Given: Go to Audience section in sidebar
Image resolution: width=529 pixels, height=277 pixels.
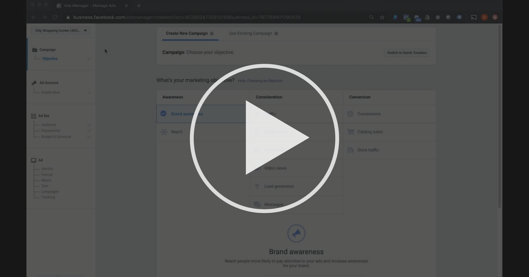Looking at the screenshot, I should (x=49, y=124).
